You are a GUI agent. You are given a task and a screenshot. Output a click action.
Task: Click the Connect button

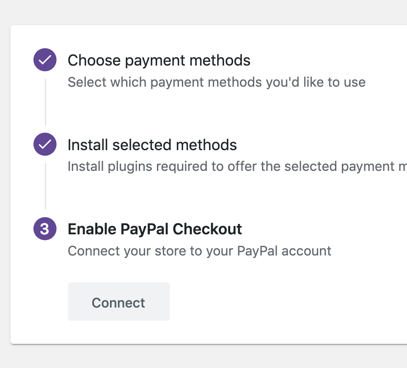pyautogui.click(x=118, y=302)
